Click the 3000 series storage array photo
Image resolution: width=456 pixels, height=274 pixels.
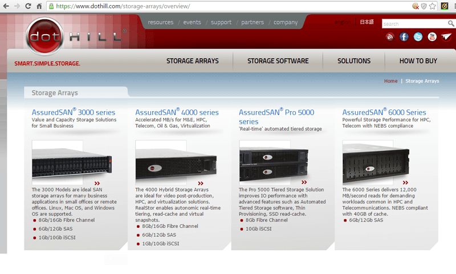(72, 163)
